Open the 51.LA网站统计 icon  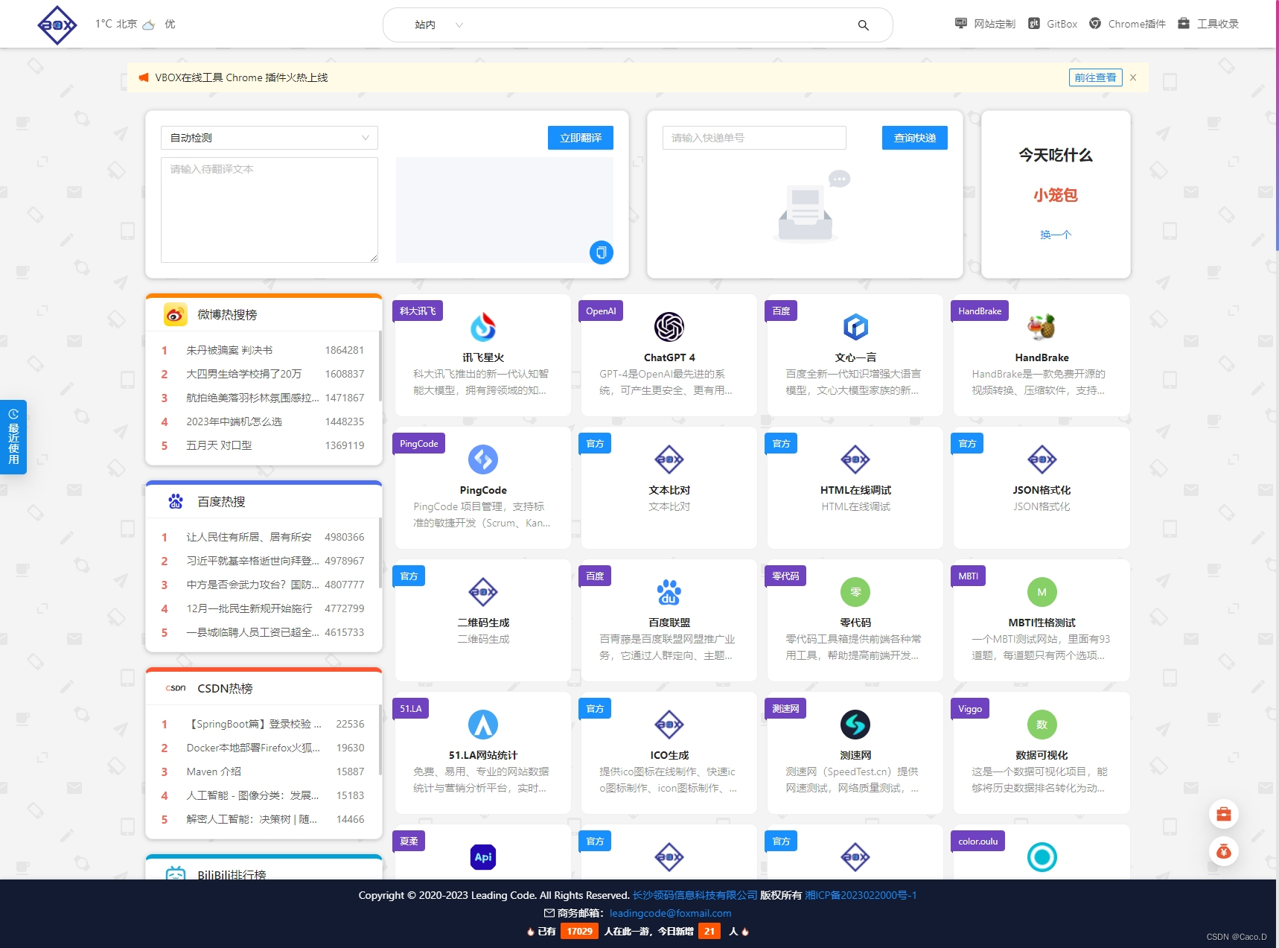(483, 725)
